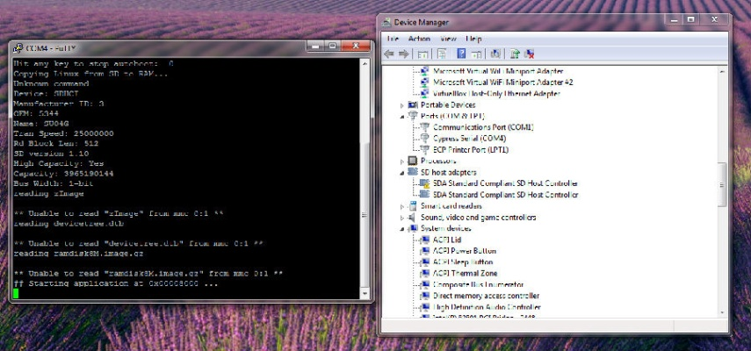Collapse the Ports (COM & LPT) category
751x351 pixels.
tap(402, 116)
